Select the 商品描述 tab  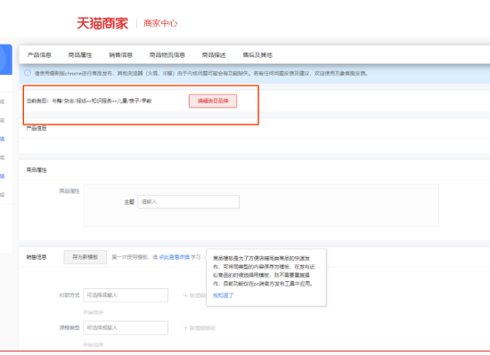(x=214, y=55)
